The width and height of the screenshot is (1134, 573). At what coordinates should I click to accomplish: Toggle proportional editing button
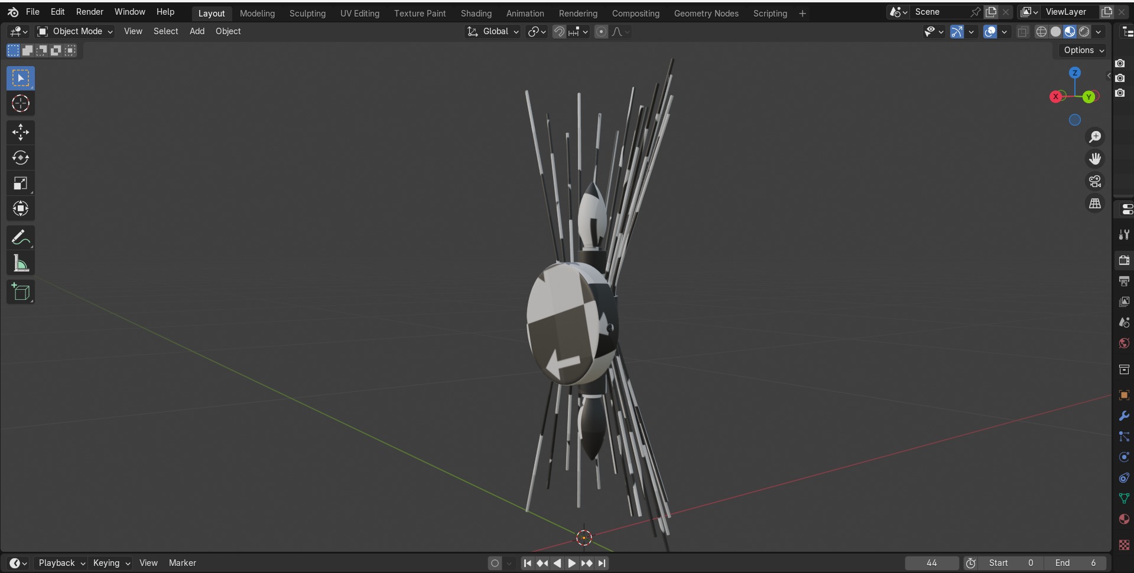tap(601, 32)
